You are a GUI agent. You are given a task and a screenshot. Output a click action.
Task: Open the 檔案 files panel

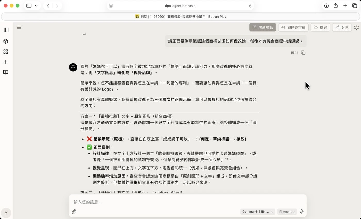pyautogui.click(x=320, y=27)
